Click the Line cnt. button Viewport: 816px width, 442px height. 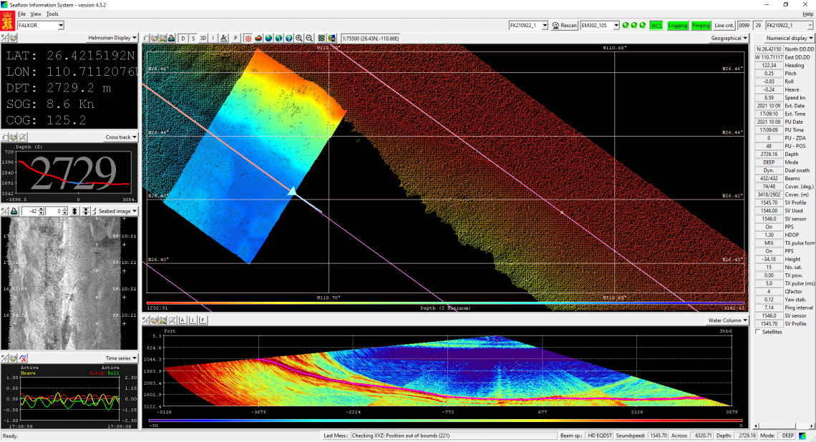point(724,25)
